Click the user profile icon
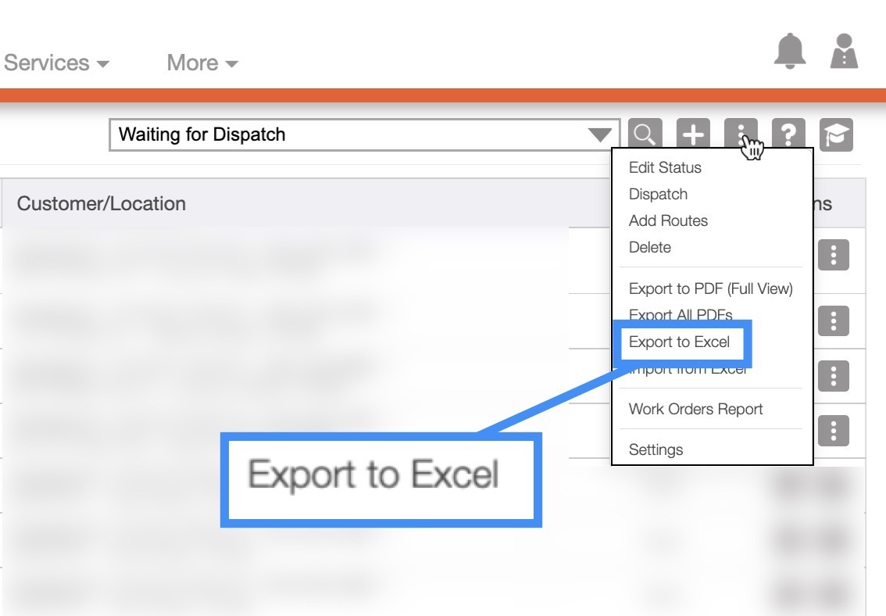This screenshot has height=616, width=886. 844,52
